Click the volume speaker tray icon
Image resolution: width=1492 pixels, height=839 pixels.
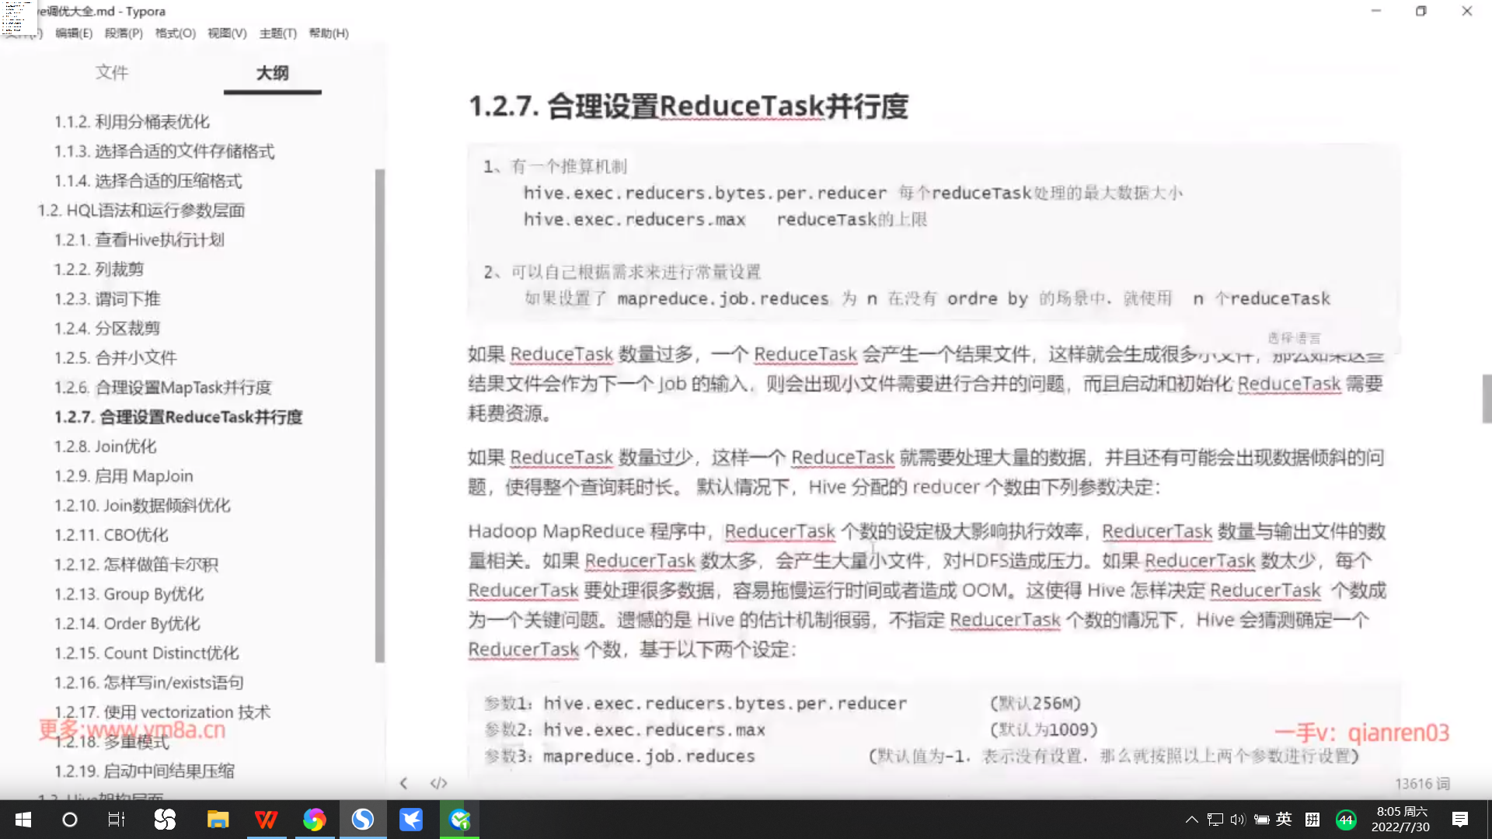1238,820
